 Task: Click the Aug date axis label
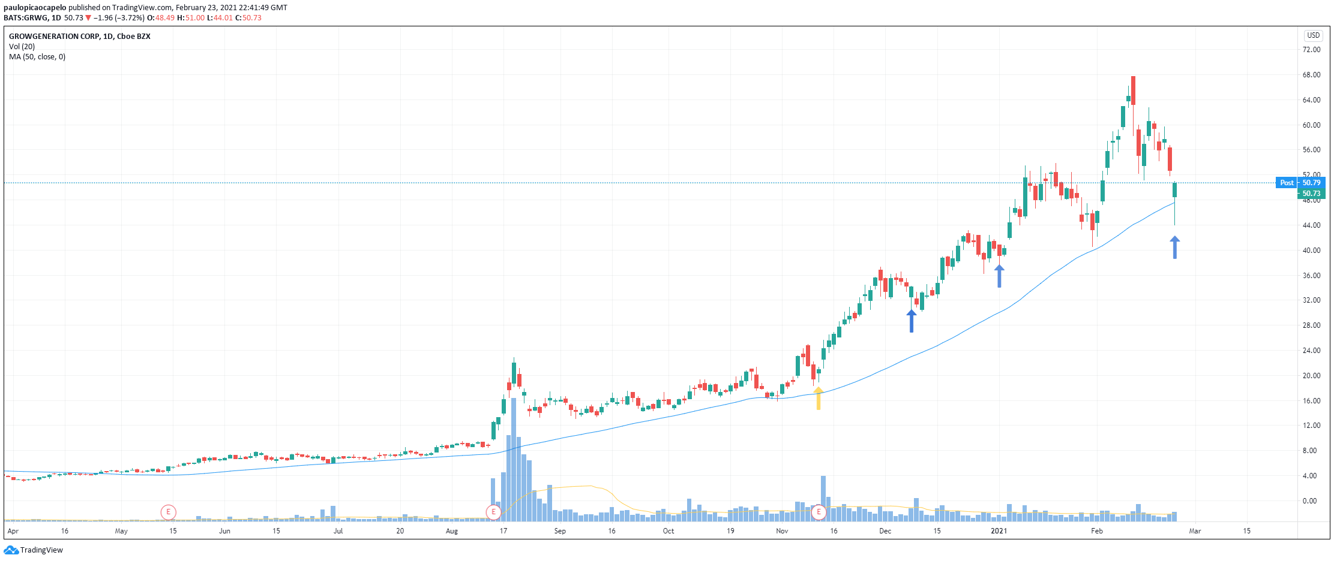pos(452,531)
